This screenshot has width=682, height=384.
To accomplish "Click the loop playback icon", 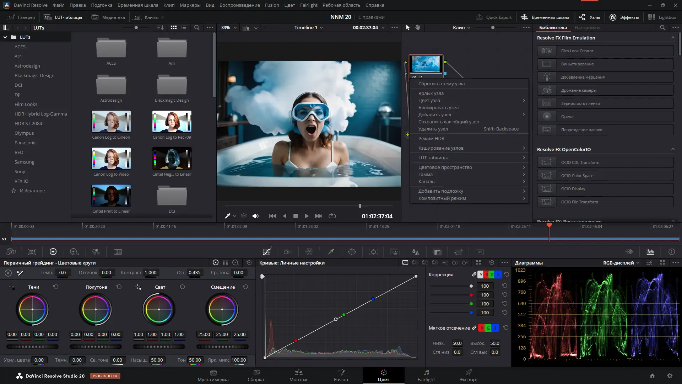I will pyautogui.click(x=332, y=216).
